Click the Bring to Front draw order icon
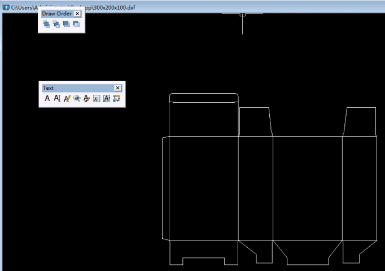 coord(46,24)
